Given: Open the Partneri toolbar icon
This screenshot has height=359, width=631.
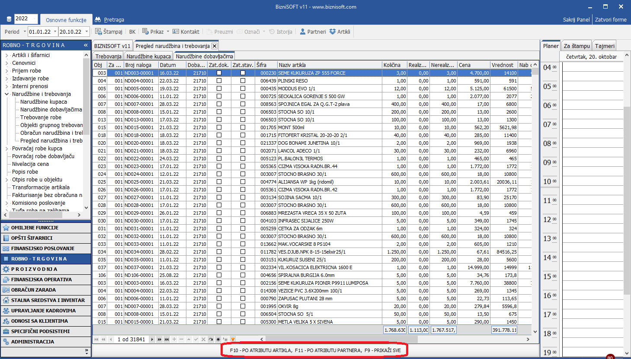Looking at the screenshot, I should point(303,32).
